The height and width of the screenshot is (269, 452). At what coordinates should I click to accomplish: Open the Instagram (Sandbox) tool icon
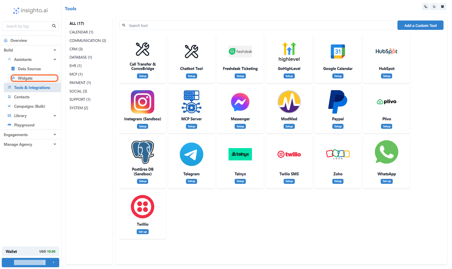[142, 102]
